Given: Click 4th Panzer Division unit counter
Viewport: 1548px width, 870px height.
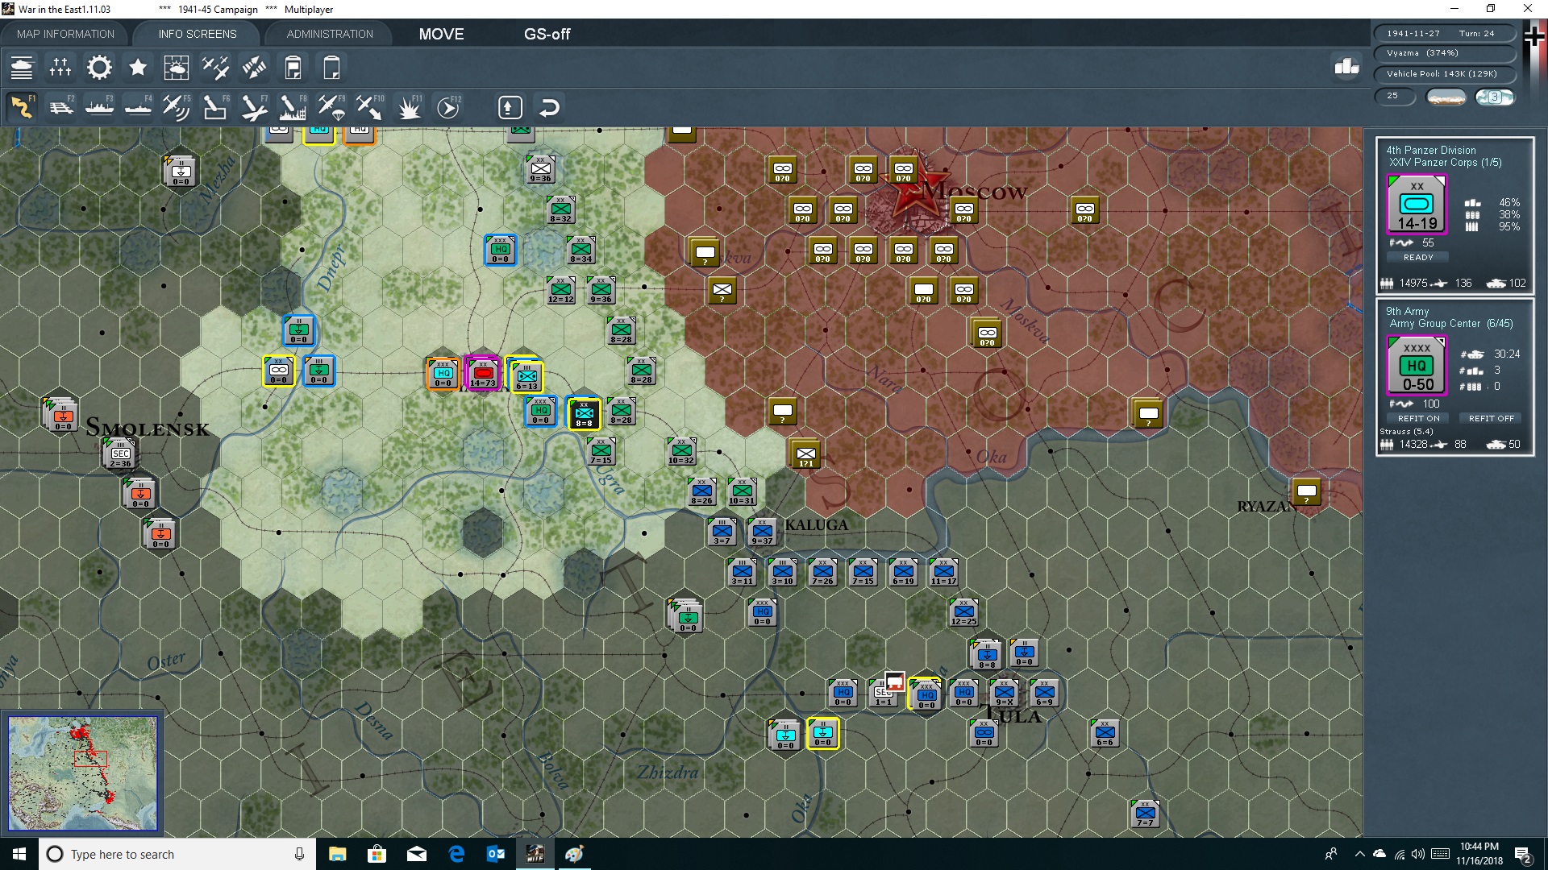Looking at the screenshot, I should click(1417, 205).
